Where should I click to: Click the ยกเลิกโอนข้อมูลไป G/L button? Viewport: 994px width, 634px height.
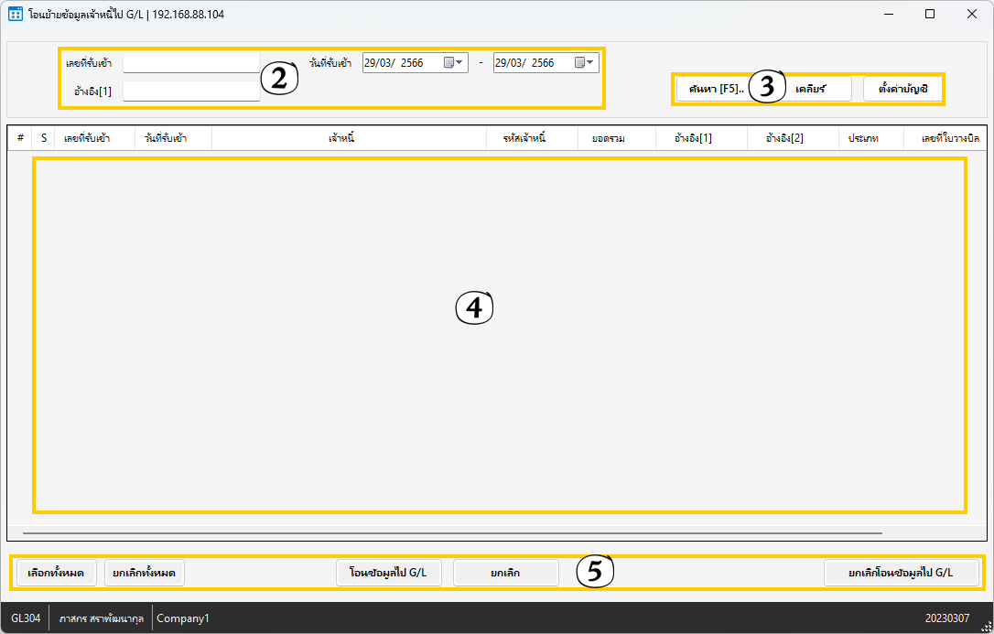(x=901, y=573)
